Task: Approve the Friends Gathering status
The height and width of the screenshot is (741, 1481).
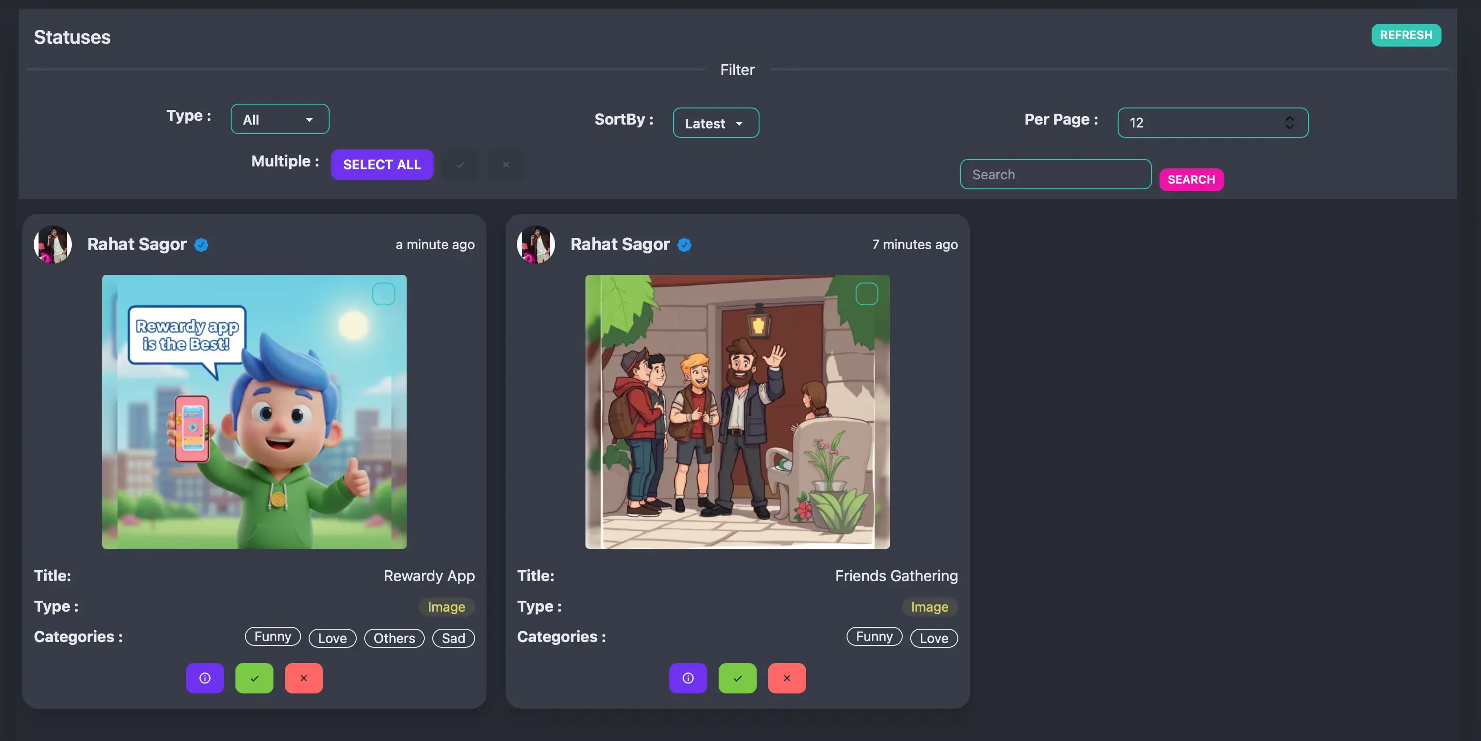Action: [738, 678]
